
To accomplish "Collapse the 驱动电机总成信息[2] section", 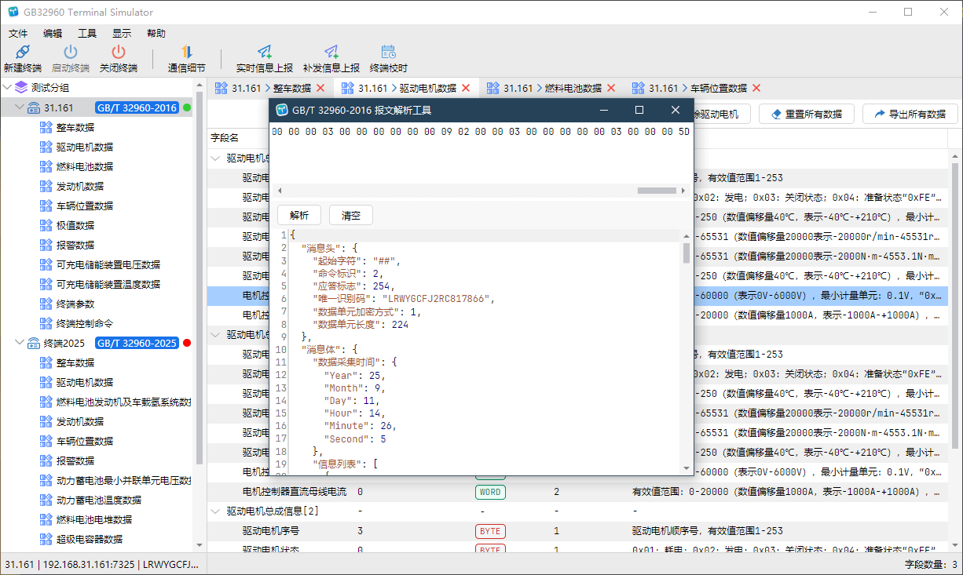I will [215, 511].
